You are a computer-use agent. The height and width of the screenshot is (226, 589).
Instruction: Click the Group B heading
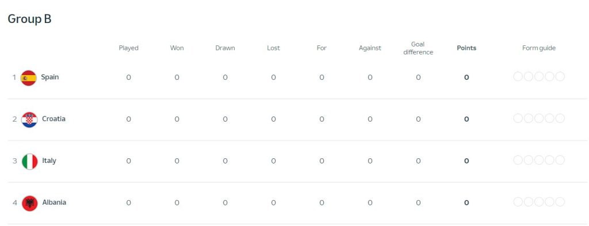coord(29,19)
